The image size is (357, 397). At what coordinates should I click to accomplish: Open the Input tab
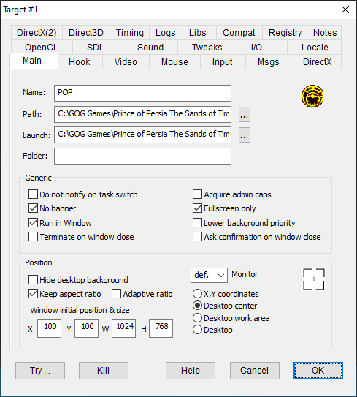click(x=222, y=62)
